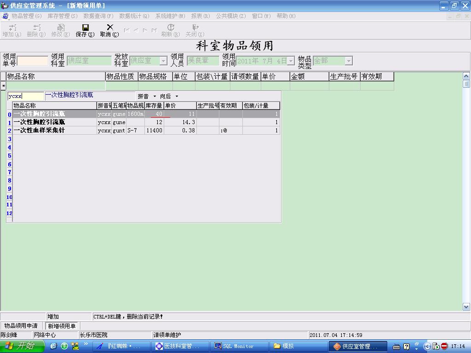Click the 库存量 column header in popup

pyautogui.click(x=154, y=106)
